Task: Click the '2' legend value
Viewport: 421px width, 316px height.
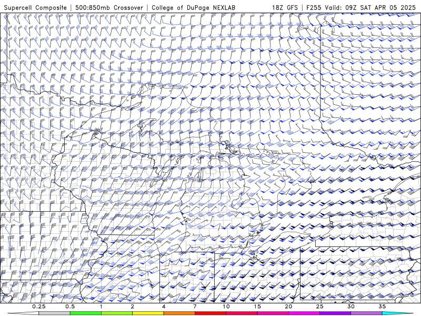Action: 133,307
